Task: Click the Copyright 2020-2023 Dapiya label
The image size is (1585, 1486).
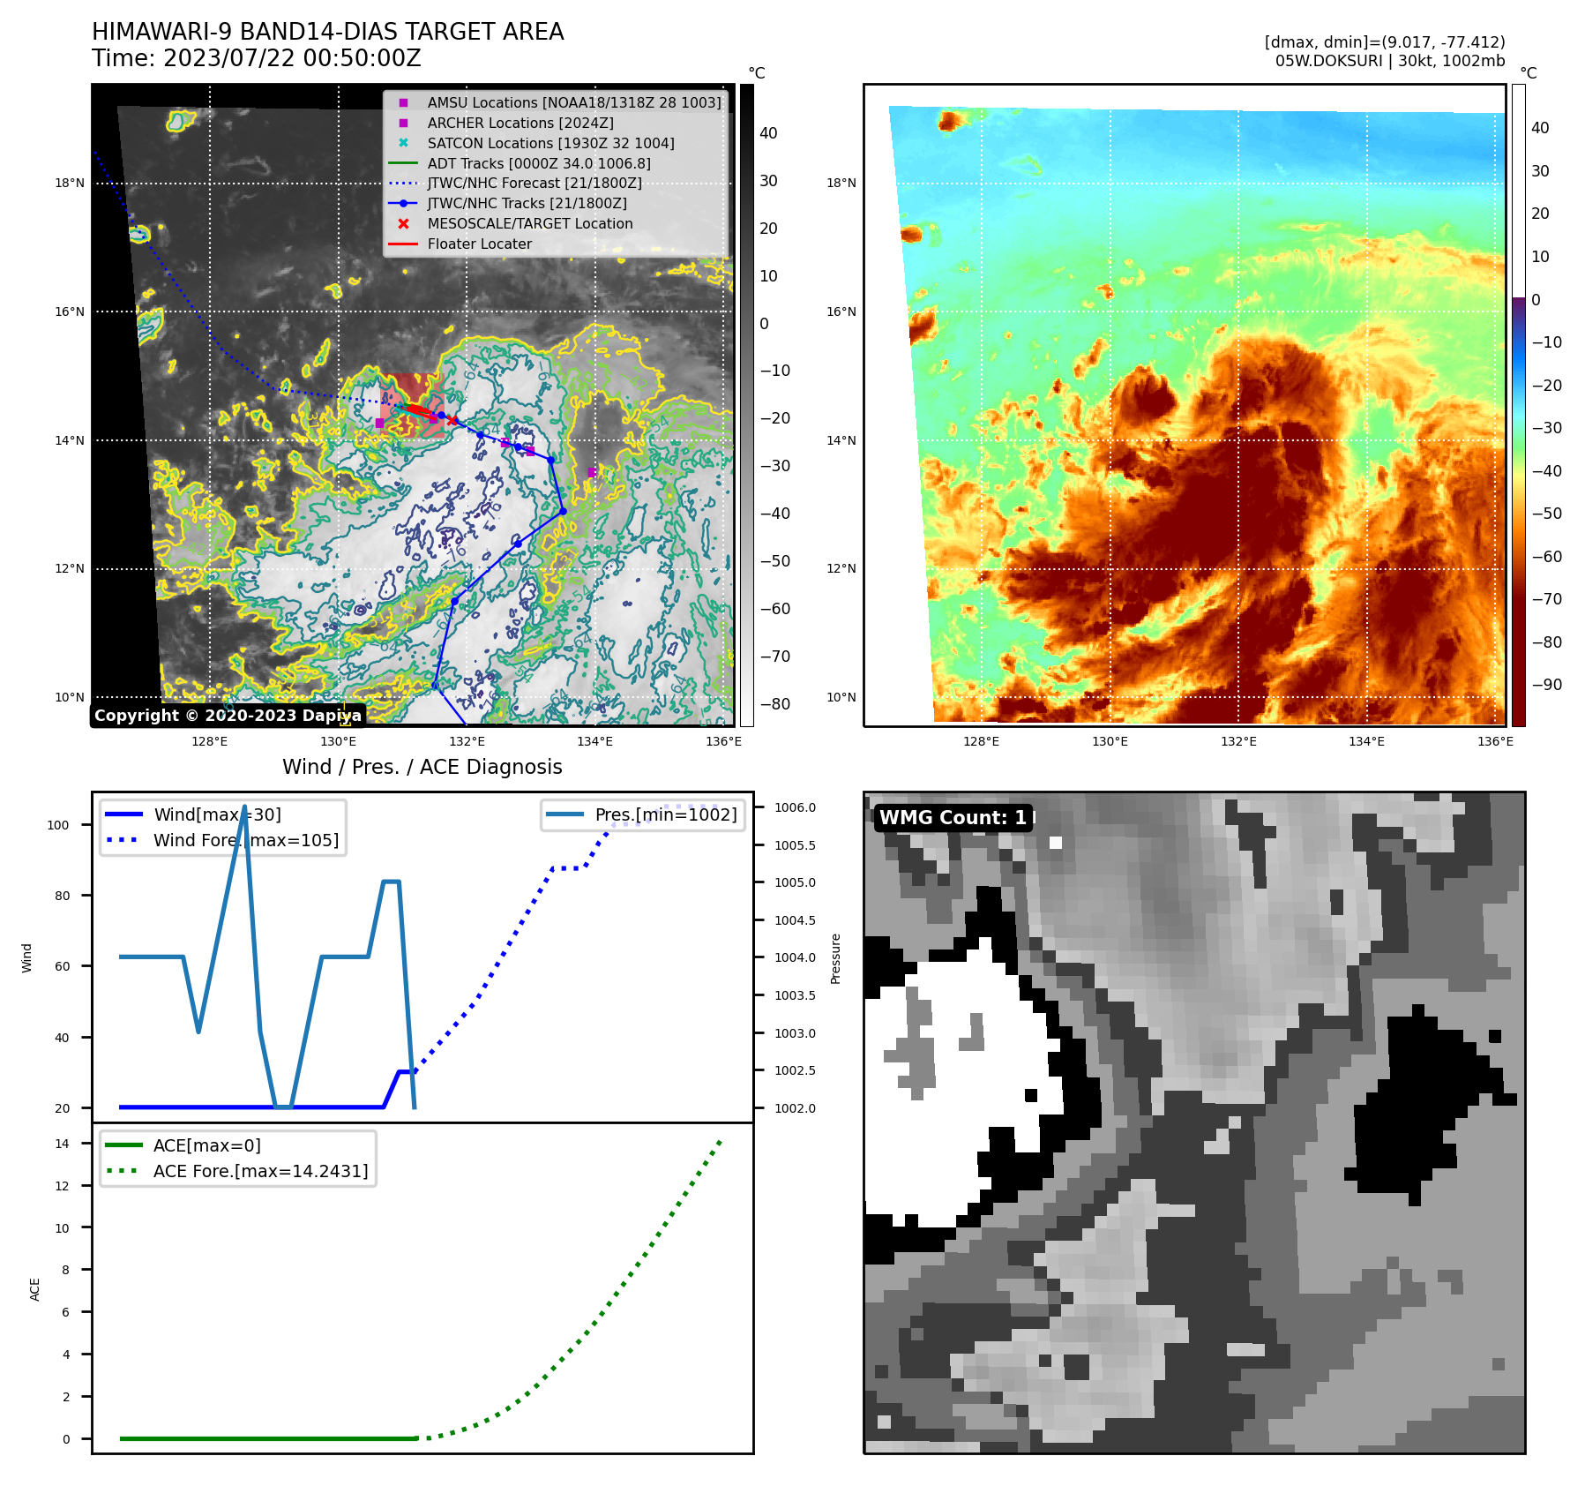Action: coord(228,716)
